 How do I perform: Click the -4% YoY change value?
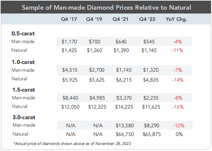coord(177,42)
